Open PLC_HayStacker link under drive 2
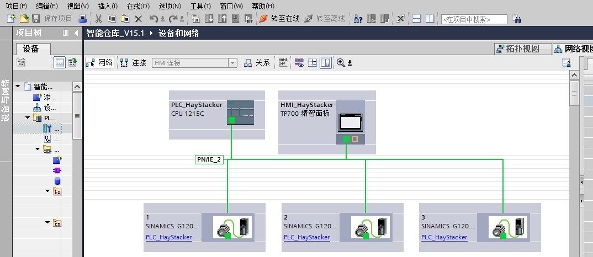Image resolution: width=593 pixels, height=257 pixels. point(306,237)
